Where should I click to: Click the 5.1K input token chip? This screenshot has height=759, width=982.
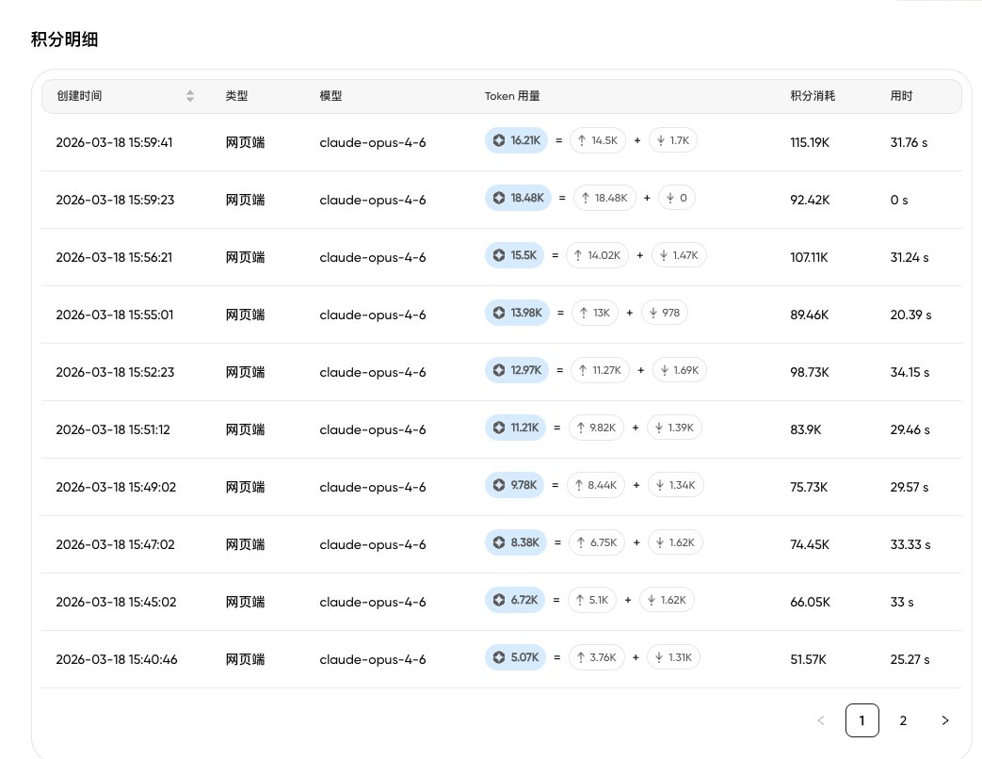point(592,600)
